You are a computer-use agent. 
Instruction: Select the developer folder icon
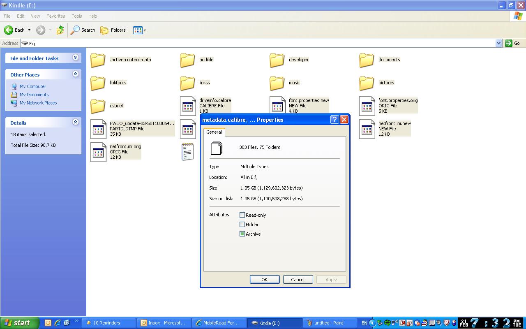[x=277, y=60]
